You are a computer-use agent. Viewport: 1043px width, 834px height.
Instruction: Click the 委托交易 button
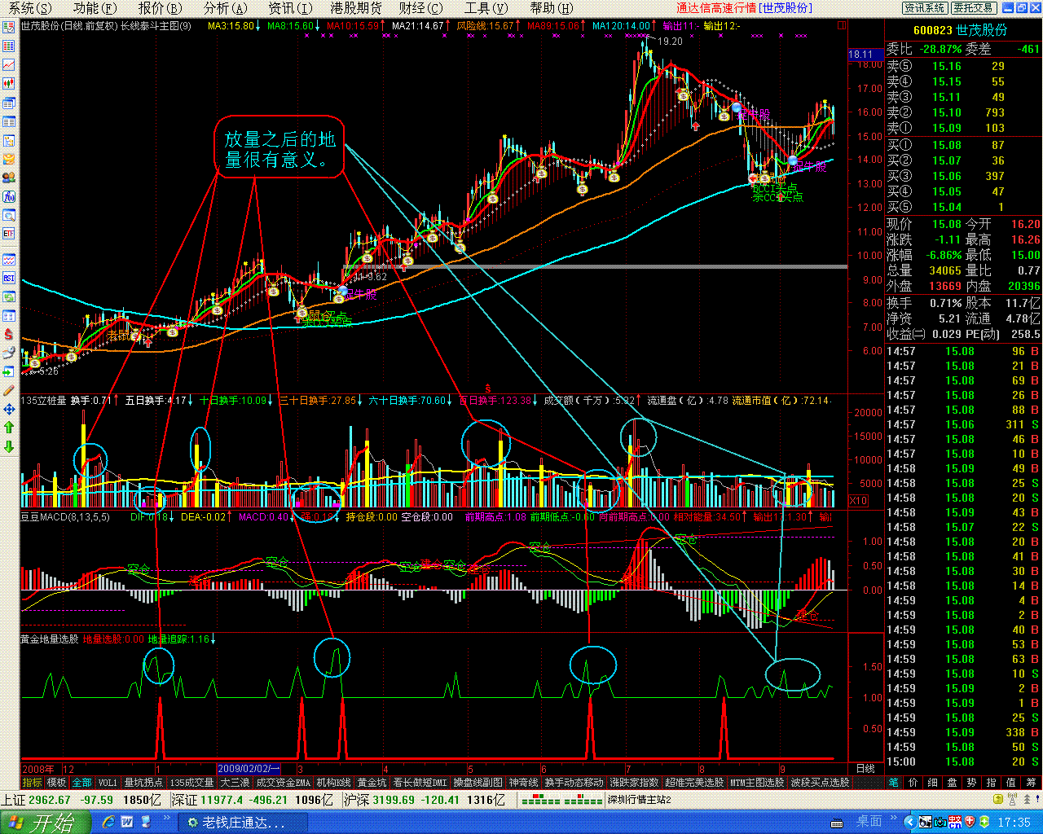973,8
